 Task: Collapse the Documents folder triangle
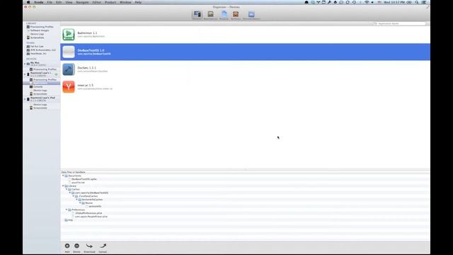[63, 176]
